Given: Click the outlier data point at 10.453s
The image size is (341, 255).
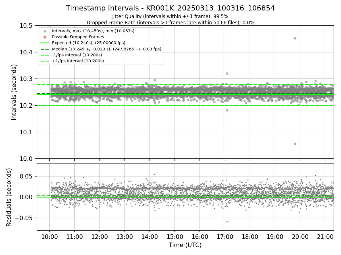Looking at the screenshot, I should pos(295,38).
